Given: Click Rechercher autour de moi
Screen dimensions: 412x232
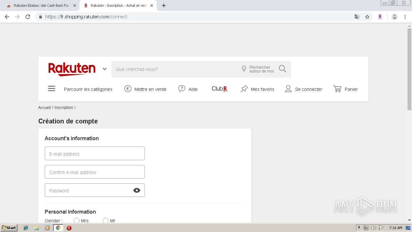Looking at the screenshot, I should tap(262, 69).
